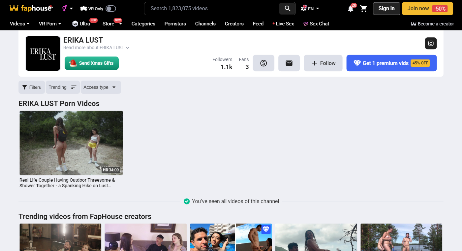Follow the ERIKA LUST channel
The height and width of the screenshot is (251, 462).
point(323,63)
